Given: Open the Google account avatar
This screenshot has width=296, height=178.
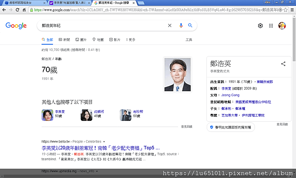Looking at the screenshot, I should tap(282, 26).
